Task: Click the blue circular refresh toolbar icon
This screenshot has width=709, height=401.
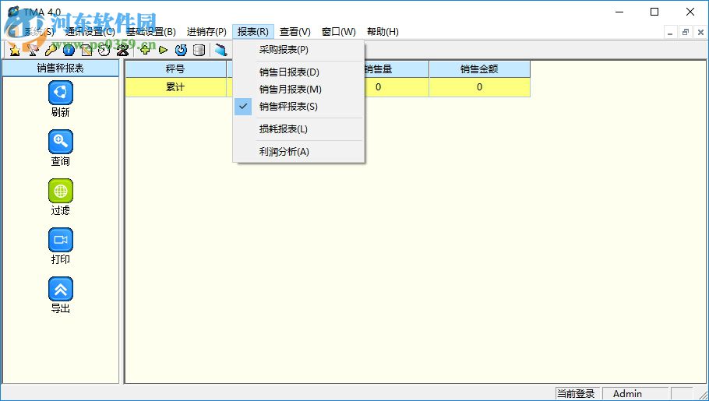Action: (181, 50)
